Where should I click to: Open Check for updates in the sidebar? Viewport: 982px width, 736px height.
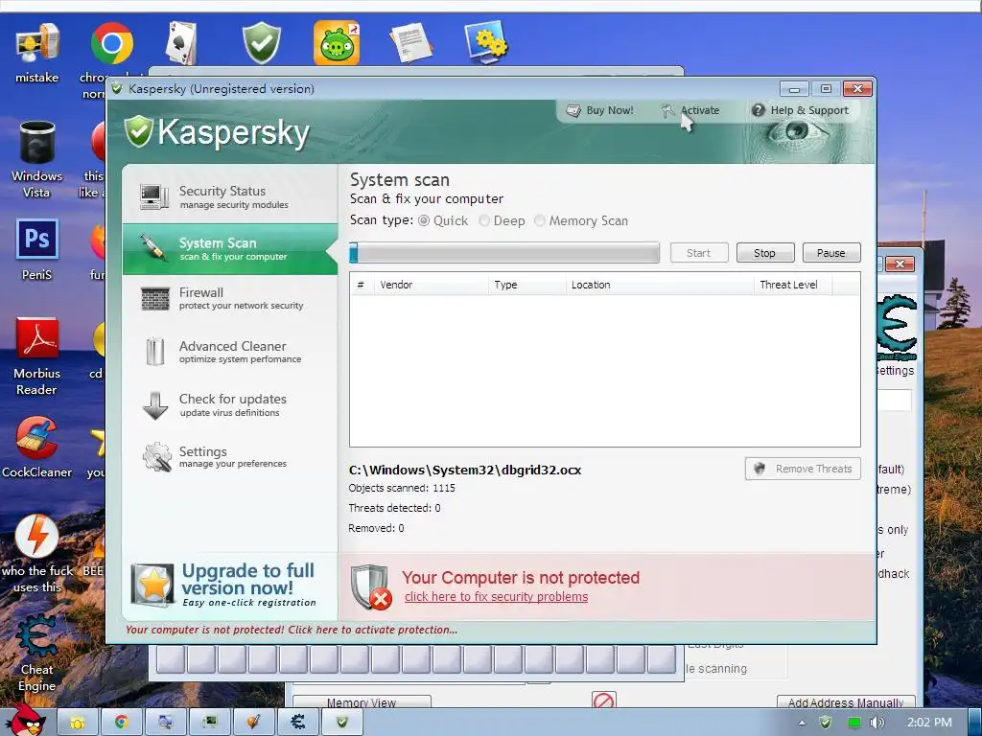[230, 405]
